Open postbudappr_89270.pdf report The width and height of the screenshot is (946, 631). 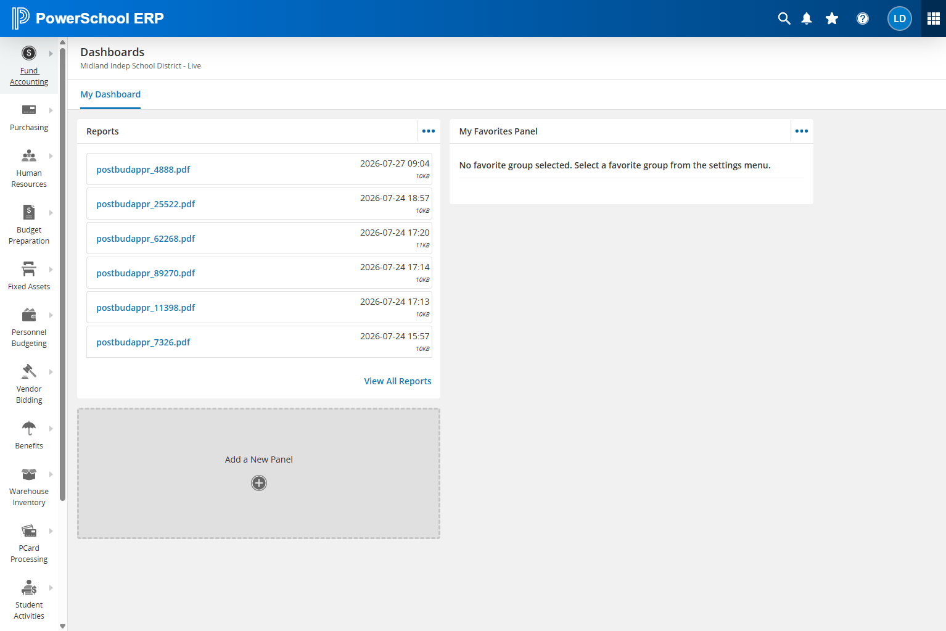click(146, 273)
